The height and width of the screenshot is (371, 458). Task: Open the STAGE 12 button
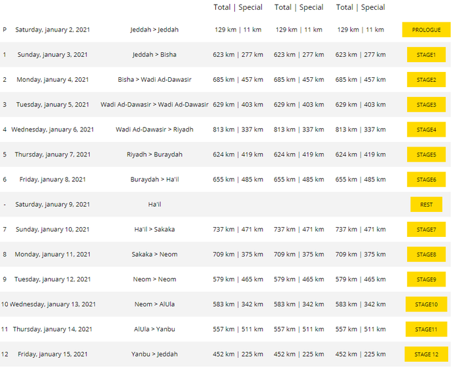(x=426, y=354)
